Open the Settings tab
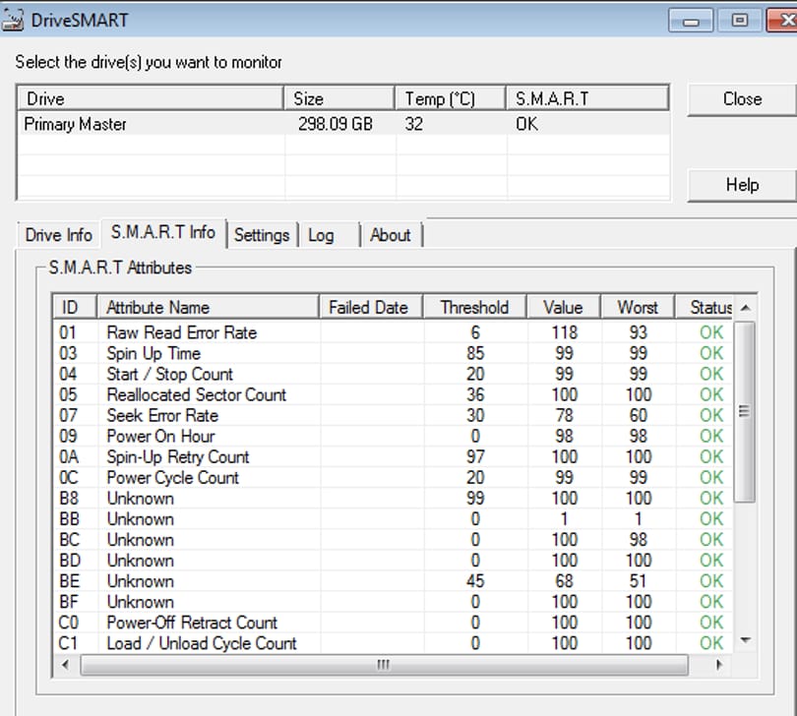797x716 pixels. tap(262, 235)
